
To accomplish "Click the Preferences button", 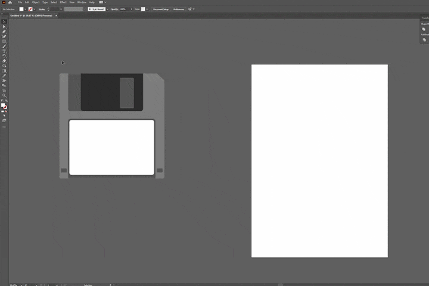I will (179, 10).
